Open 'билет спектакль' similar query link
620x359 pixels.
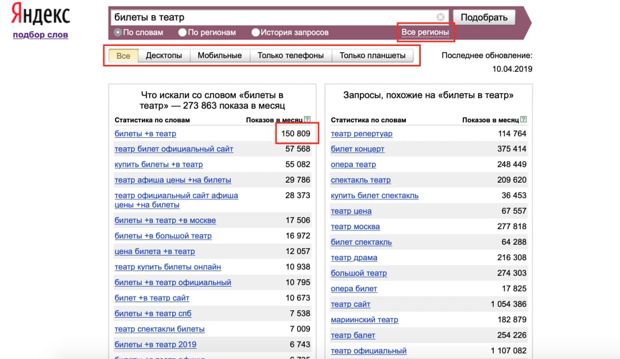coord(362,242)
